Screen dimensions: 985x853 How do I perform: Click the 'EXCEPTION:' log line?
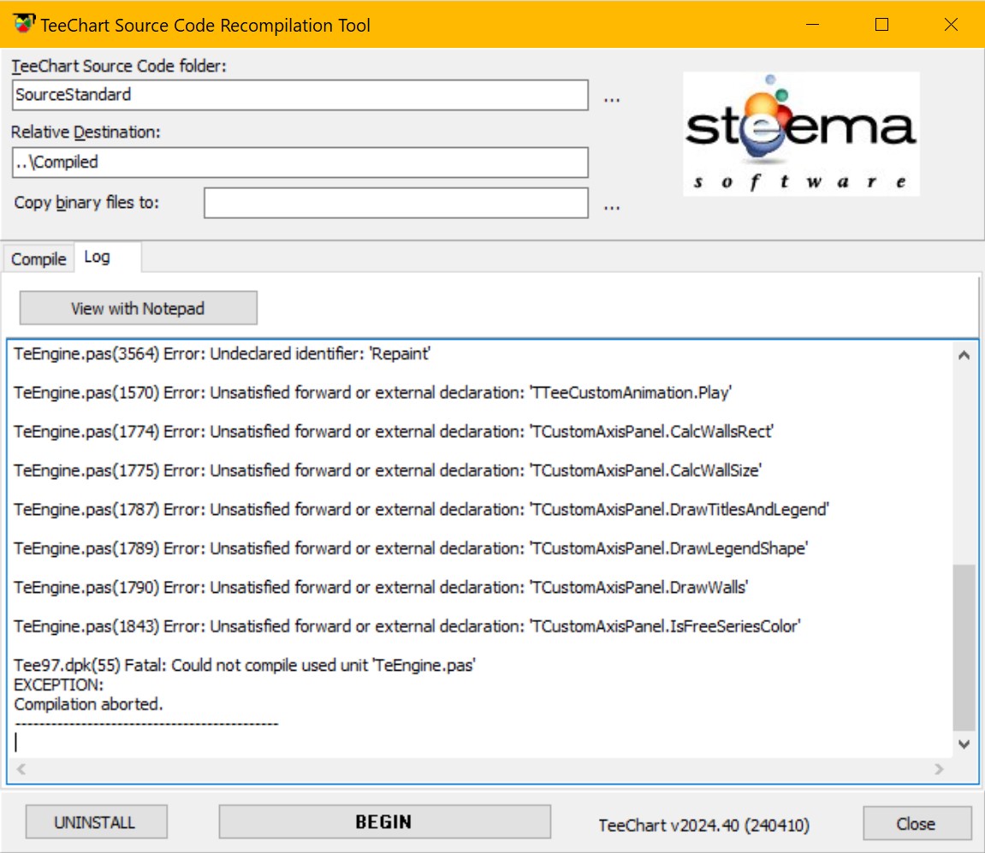point(58,684)
